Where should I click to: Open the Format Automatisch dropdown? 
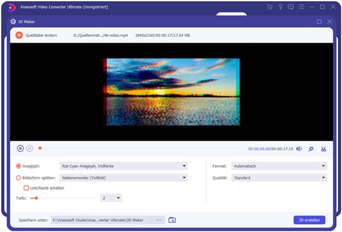click(279, 166)
